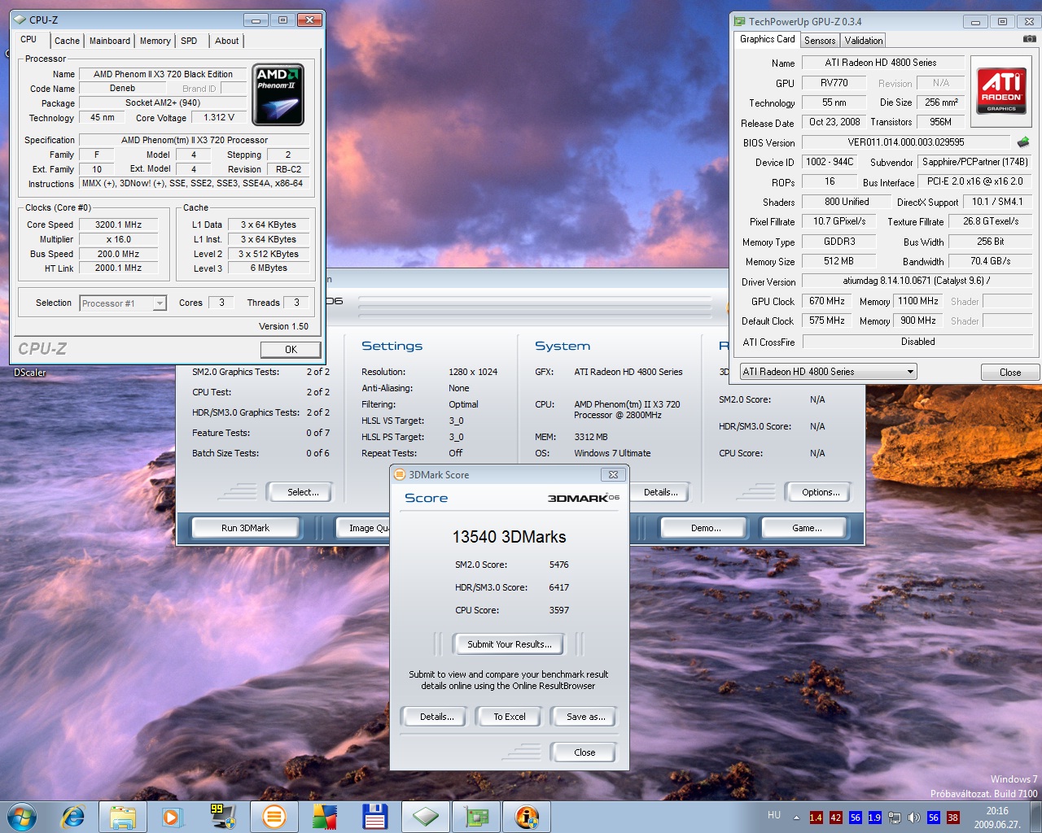The height and width of the screenshot is (833, 1042).
Task: Click the volume speaker tray icon
Action: pyautogui.click(x=913, y=818)
